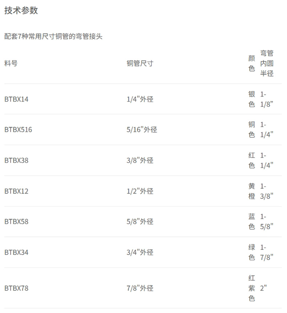Click the 红紫色 color cell

tap(251, 288)
